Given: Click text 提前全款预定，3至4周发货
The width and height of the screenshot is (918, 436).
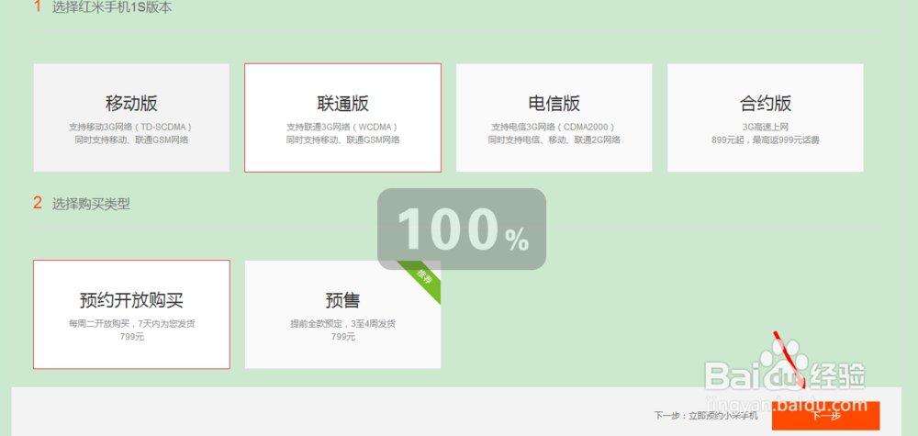Looking at the screenshot, I should pyautogui.click(x=342, y=324).
